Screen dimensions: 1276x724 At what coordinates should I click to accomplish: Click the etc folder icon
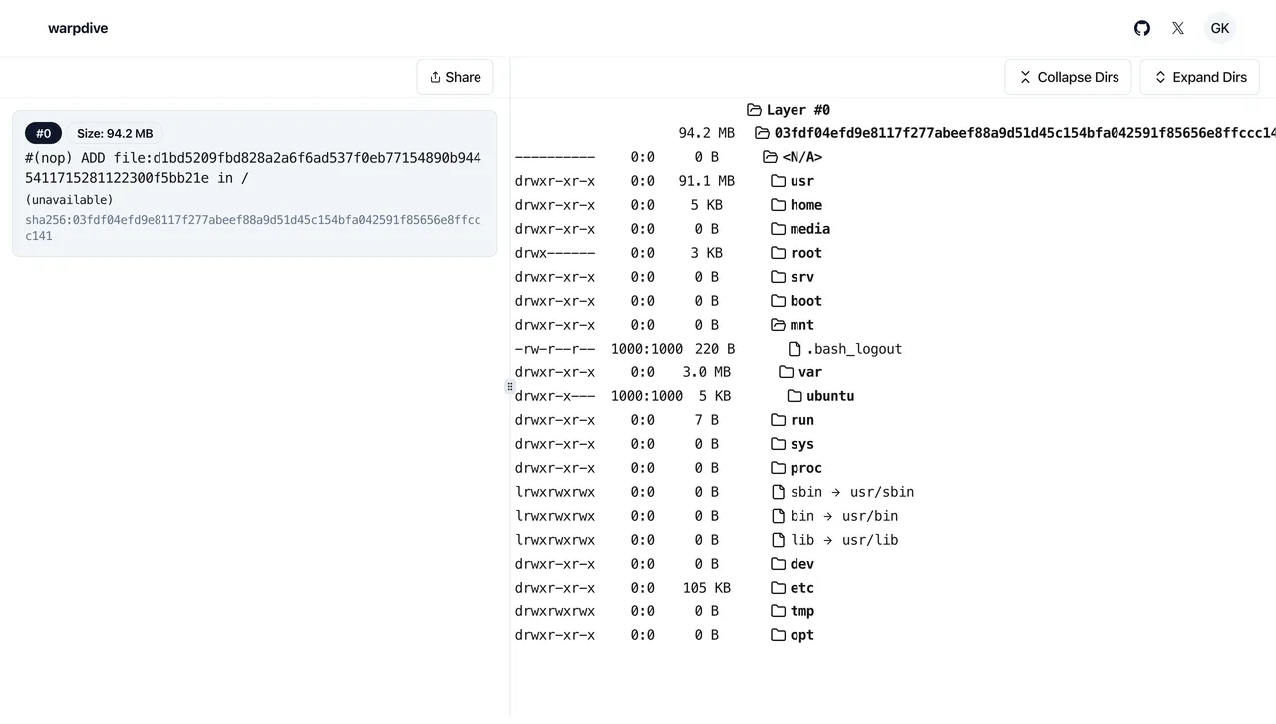[779, 588]
